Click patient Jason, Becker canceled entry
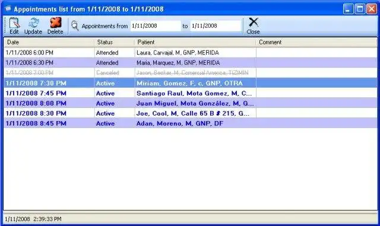Screen dimensions: 380x226 click(192, 73)
